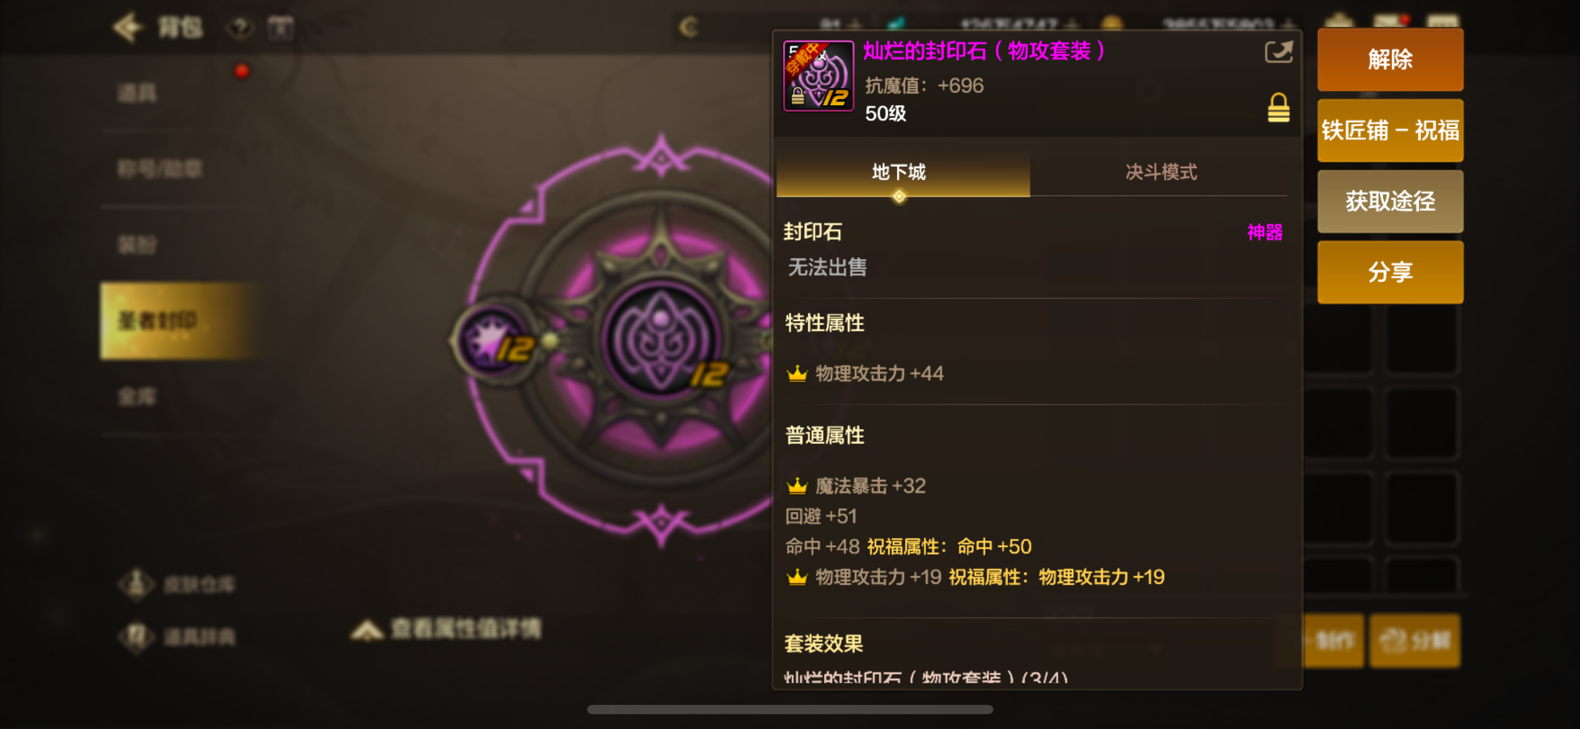The image size is (1580, 729).
Task: Click the horizontal home indicator bar
Action: pyautogui.click(x=790, y=709)
